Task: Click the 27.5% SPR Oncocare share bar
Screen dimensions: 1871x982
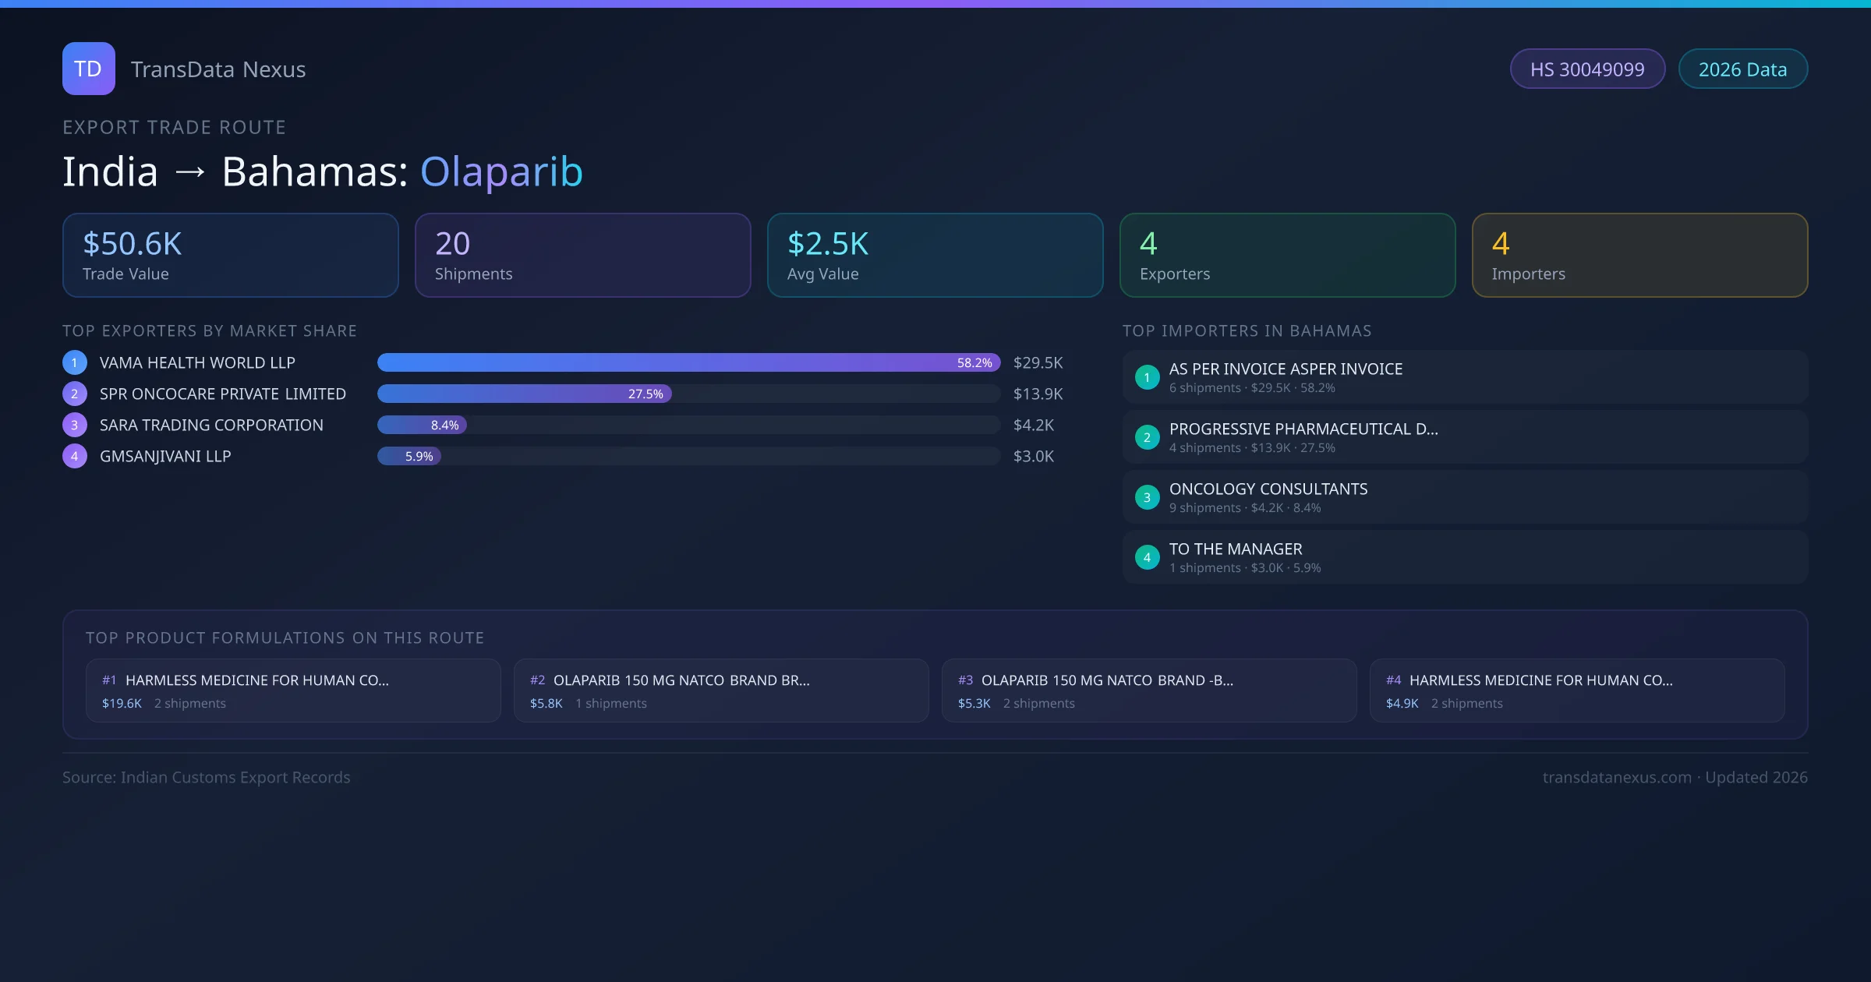Action: [x=524, y=394]
